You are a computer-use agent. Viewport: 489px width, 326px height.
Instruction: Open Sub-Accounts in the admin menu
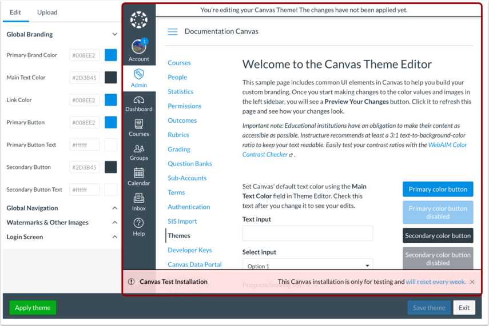(x=187, y=178)
